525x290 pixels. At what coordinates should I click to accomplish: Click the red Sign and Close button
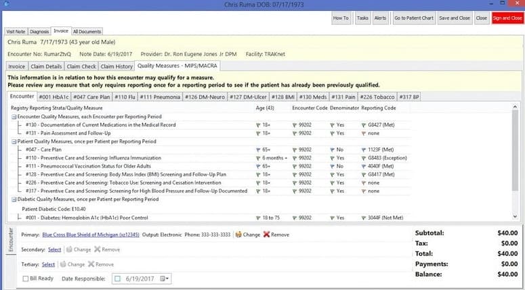(507, 18)
